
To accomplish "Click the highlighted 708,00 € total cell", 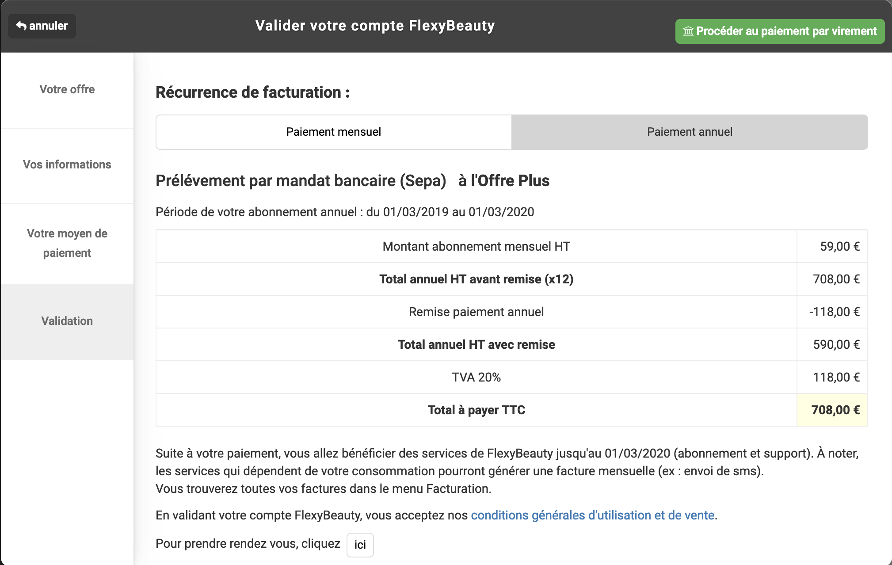I will (832, 410).
